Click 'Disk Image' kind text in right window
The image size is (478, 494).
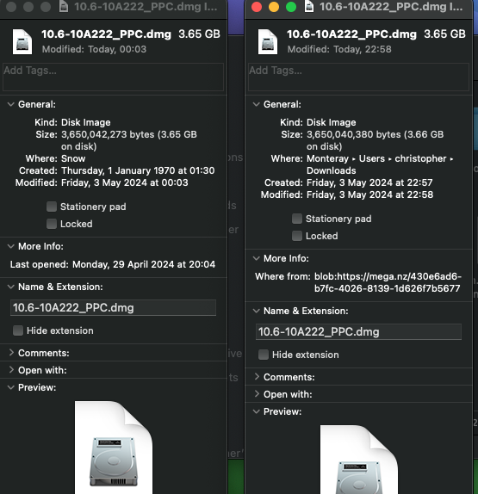coord(332,122)
